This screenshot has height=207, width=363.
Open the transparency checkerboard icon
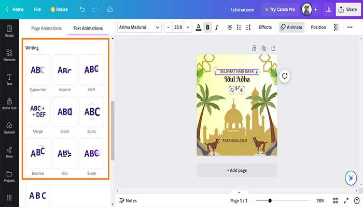coord(337,27)
